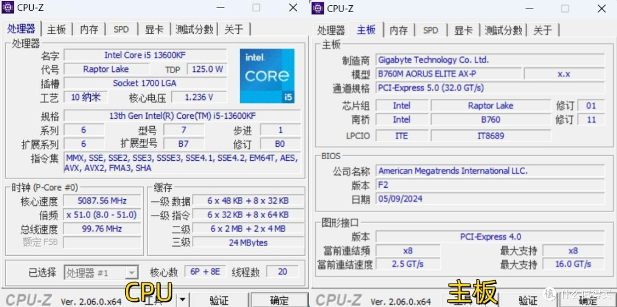Close the right CPU-Z window
This screenshot has width=617, height=307.
pos(602,8)
